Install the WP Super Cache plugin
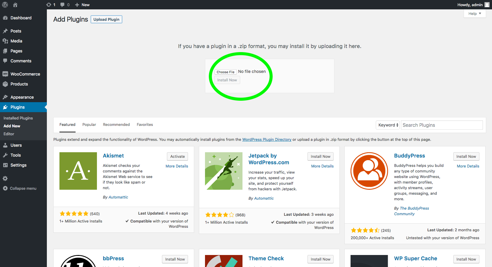 coord(466,259)
